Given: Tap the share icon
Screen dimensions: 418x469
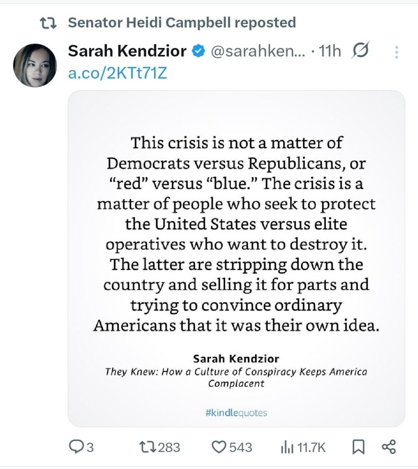Looking at the screenshot, I should 389,447.
